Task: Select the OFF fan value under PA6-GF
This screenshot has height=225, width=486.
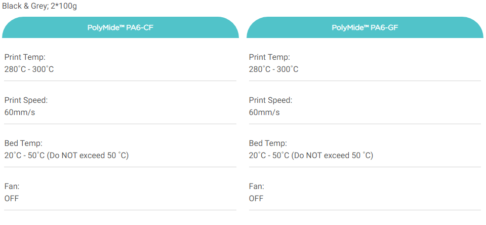Action: tap(256, 198)
